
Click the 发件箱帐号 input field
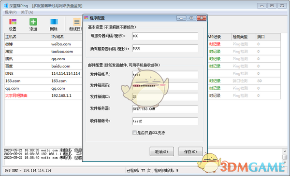(165, 75)
